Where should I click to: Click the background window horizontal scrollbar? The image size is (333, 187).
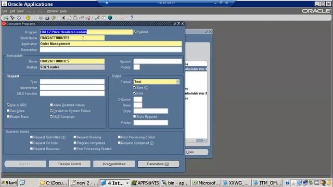(x=196, y=140)
